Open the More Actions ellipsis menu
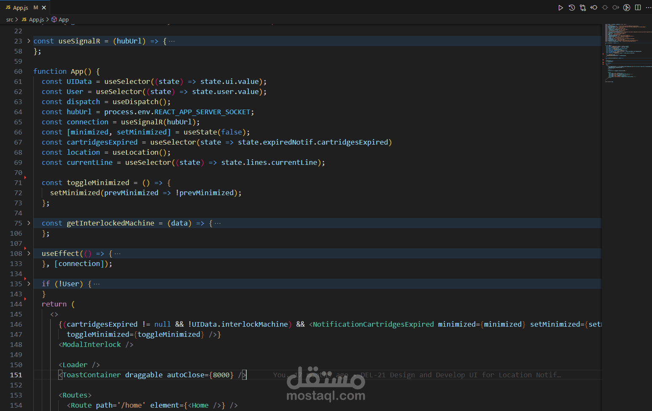The image size is (652, 411). [x=648, y=8]
